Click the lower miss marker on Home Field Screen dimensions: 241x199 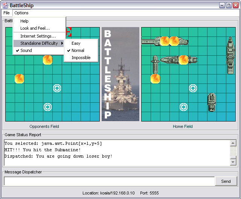click(x=183, y=107)
